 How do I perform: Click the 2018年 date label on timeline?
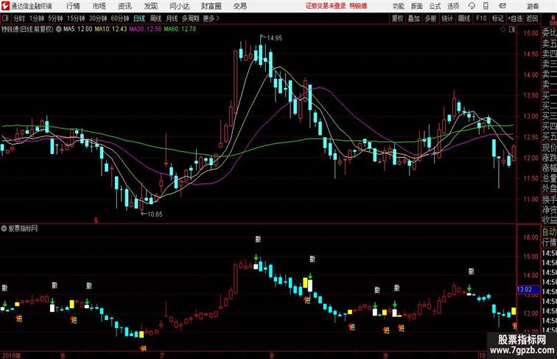pos(11,355)
